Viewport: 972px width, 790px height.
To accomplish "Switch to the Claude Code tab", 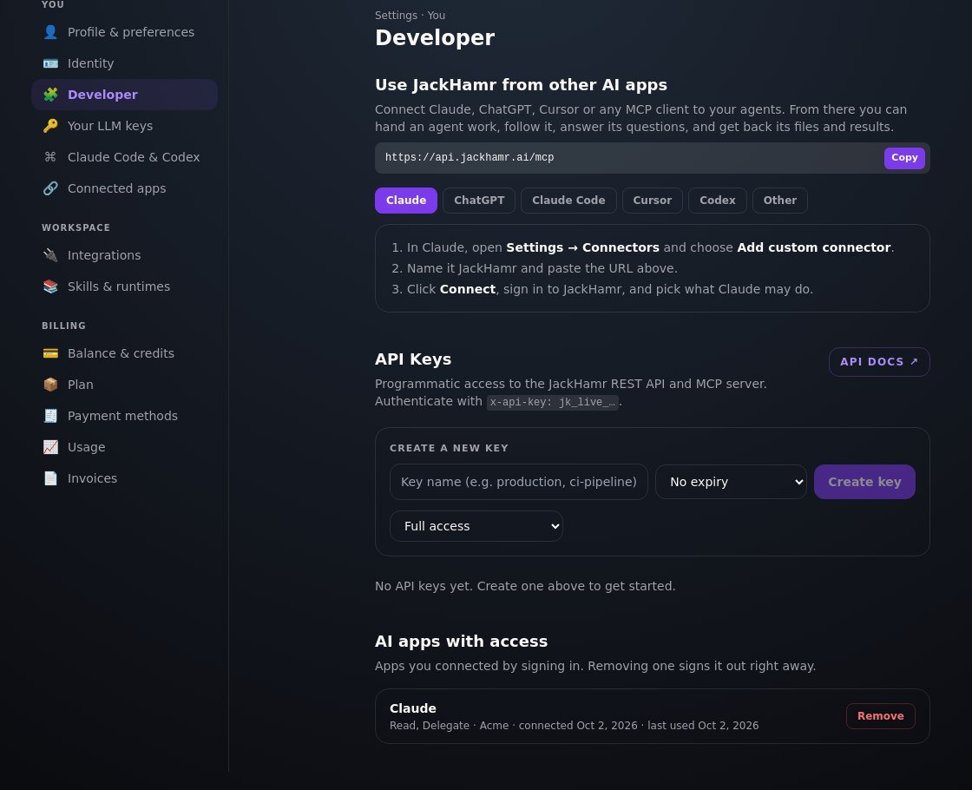I will coord(568,201).
